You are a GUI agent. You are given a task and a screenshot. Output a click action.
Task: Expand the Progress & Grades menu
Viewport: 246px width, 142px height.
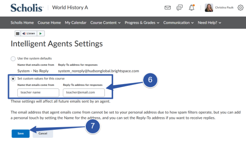coord(142,23)
